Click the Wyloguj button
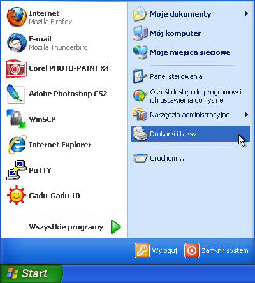 [x=156, y=250]
